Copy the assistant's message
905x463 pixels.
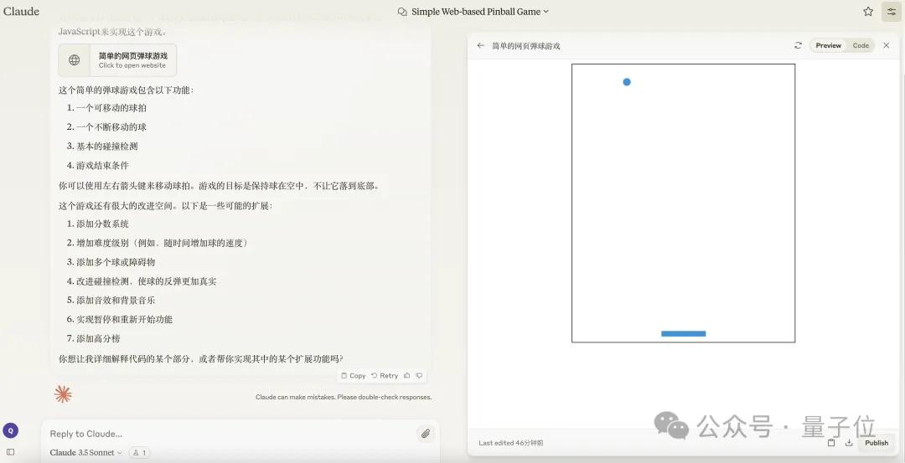(x=354, y=376)
